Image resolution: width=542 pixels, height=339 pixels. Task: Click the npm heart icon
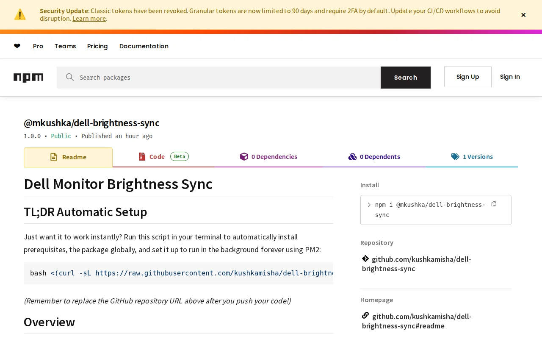tap(17, 46)
